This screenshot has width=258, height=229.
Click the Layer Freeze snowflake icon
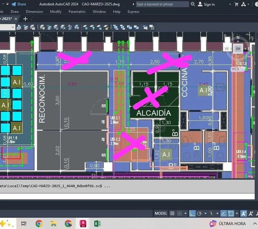pos(85,27)
